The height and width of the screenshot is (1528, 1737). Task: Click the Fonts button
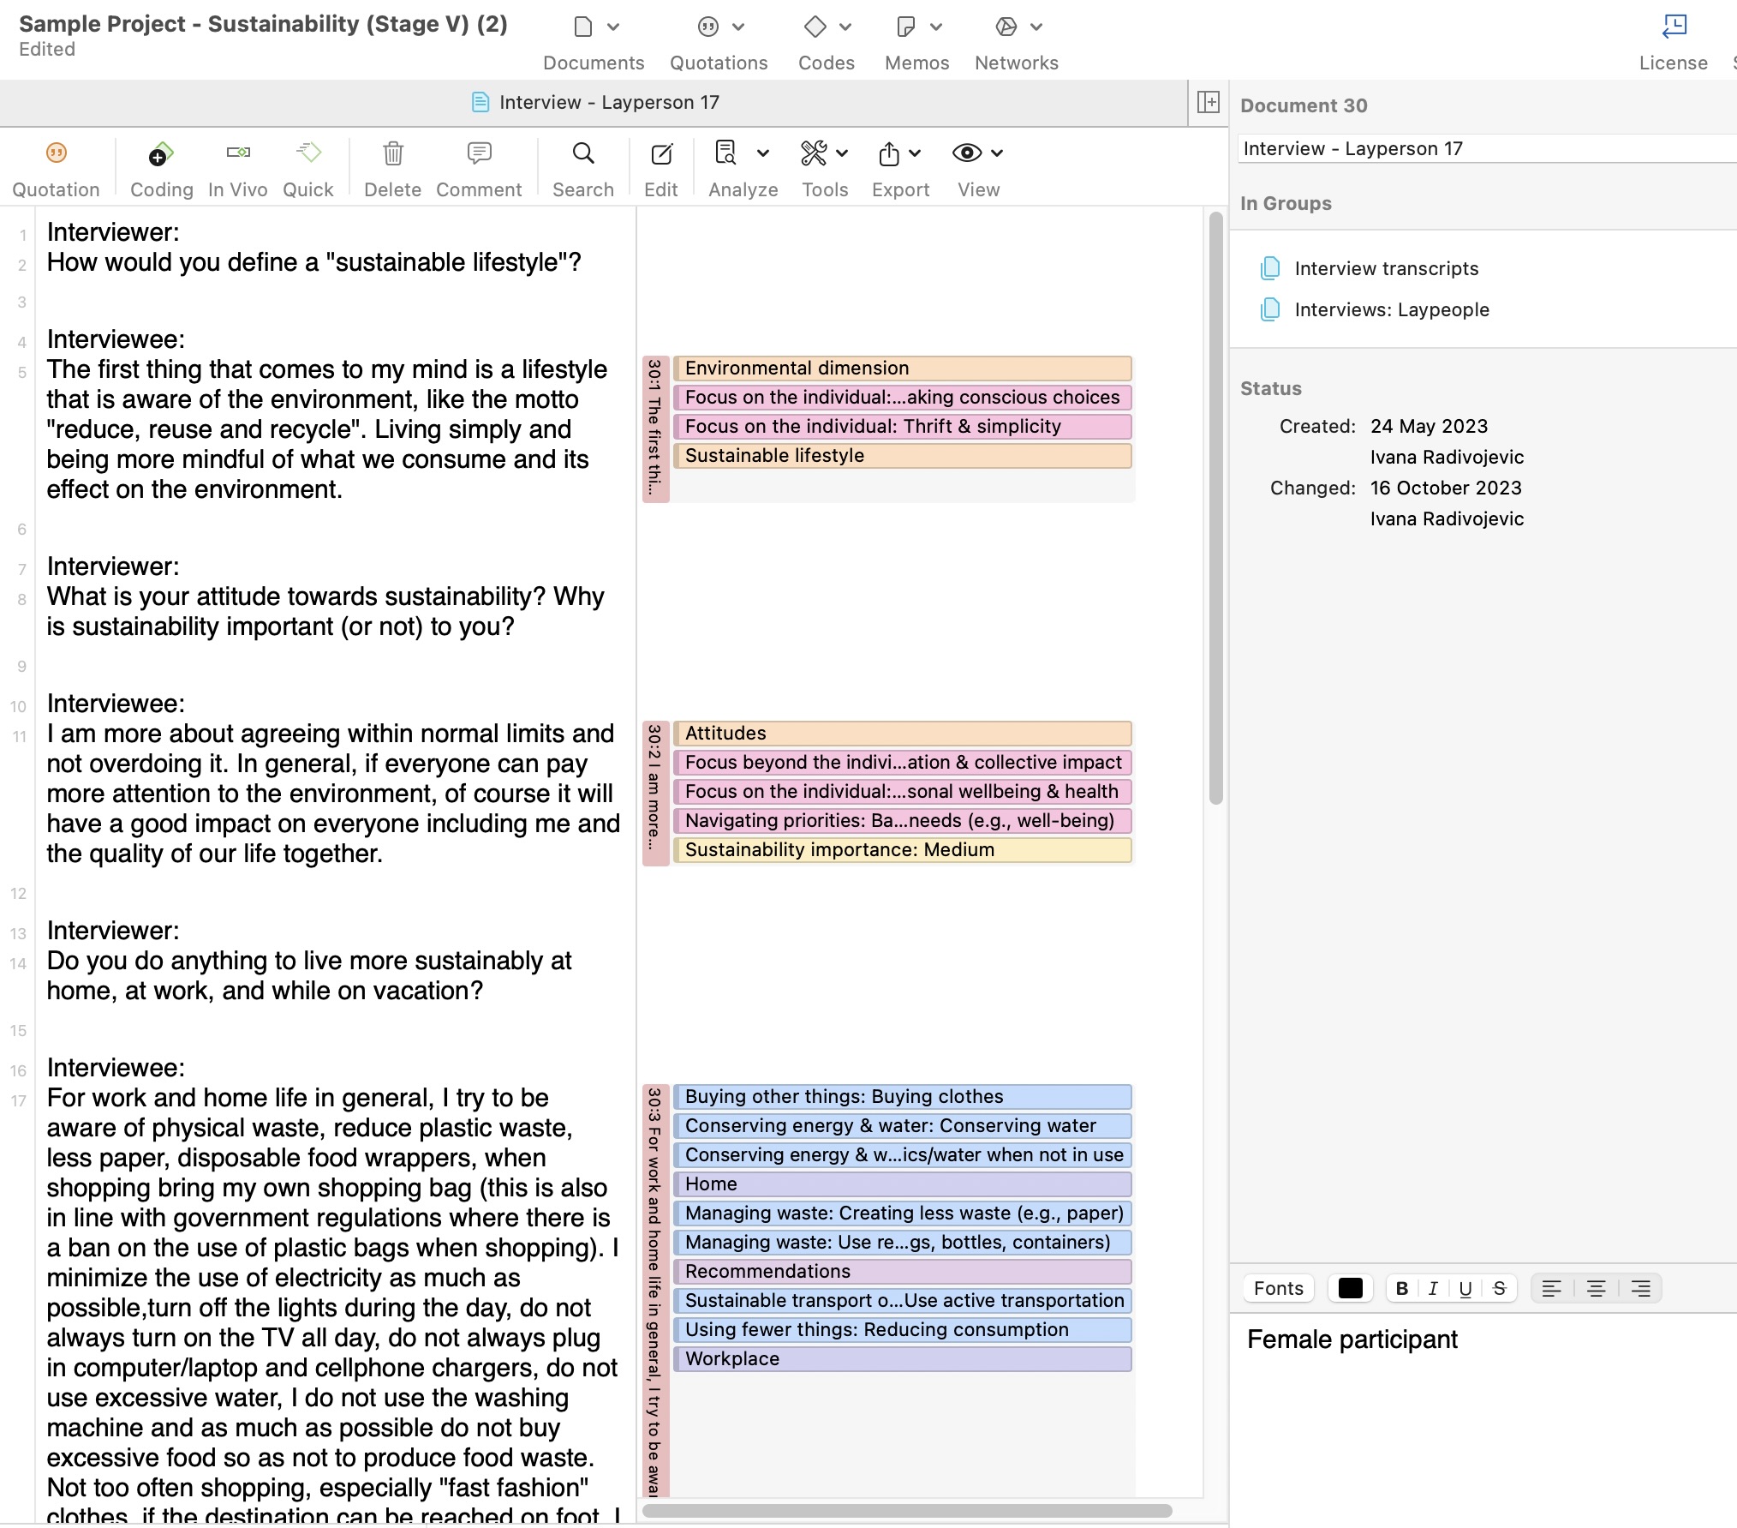coord(1278,1288)
